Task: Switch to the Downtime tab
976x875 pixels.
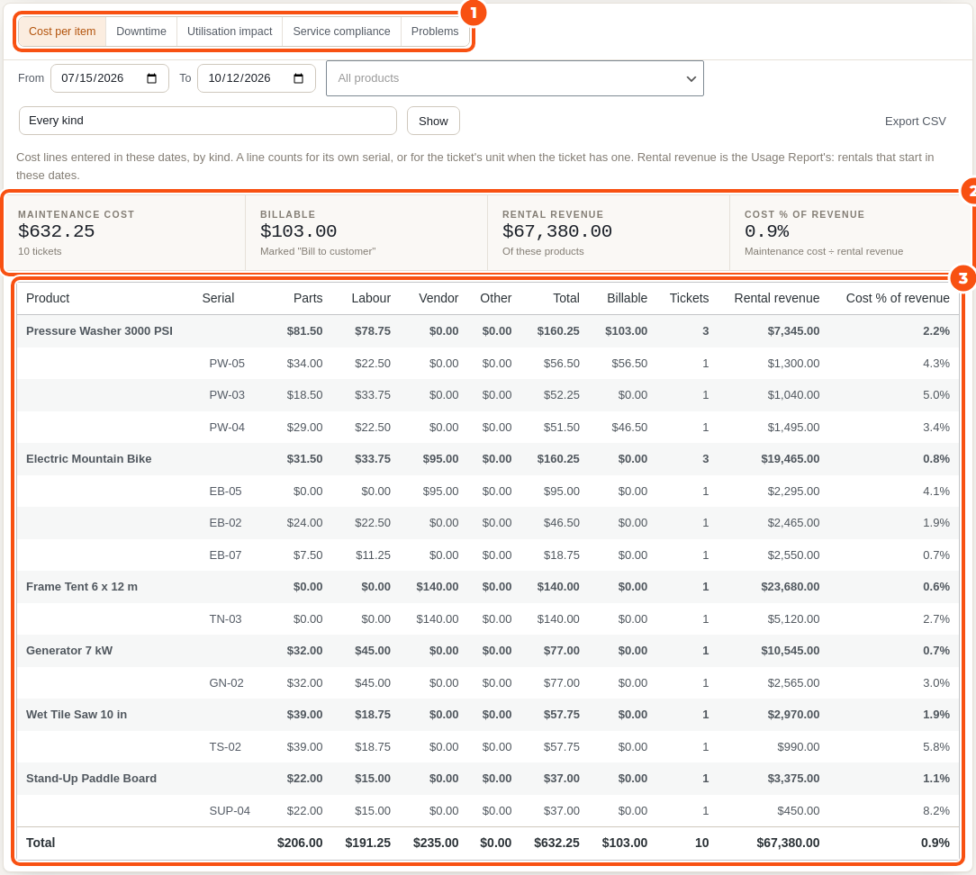Action: coord(141,32)
